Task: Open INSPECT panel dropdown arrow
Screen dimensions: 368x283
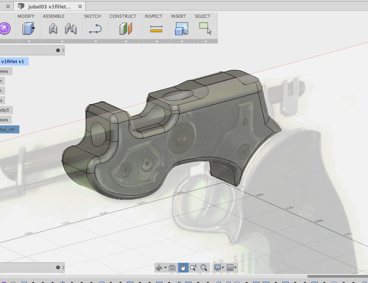Action: click(x=157, y=42)
